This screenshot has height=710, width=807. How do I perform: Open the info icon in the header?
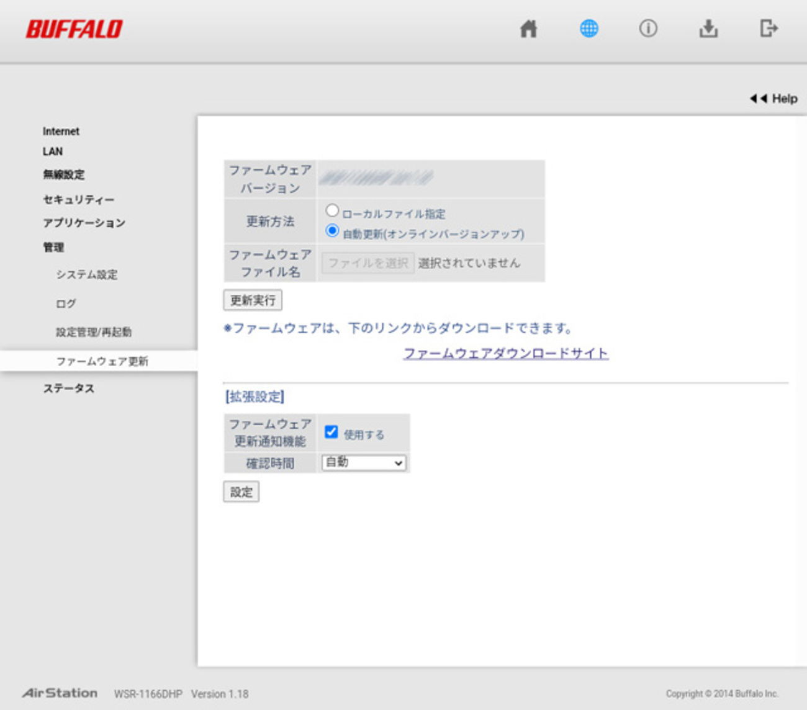648,29
